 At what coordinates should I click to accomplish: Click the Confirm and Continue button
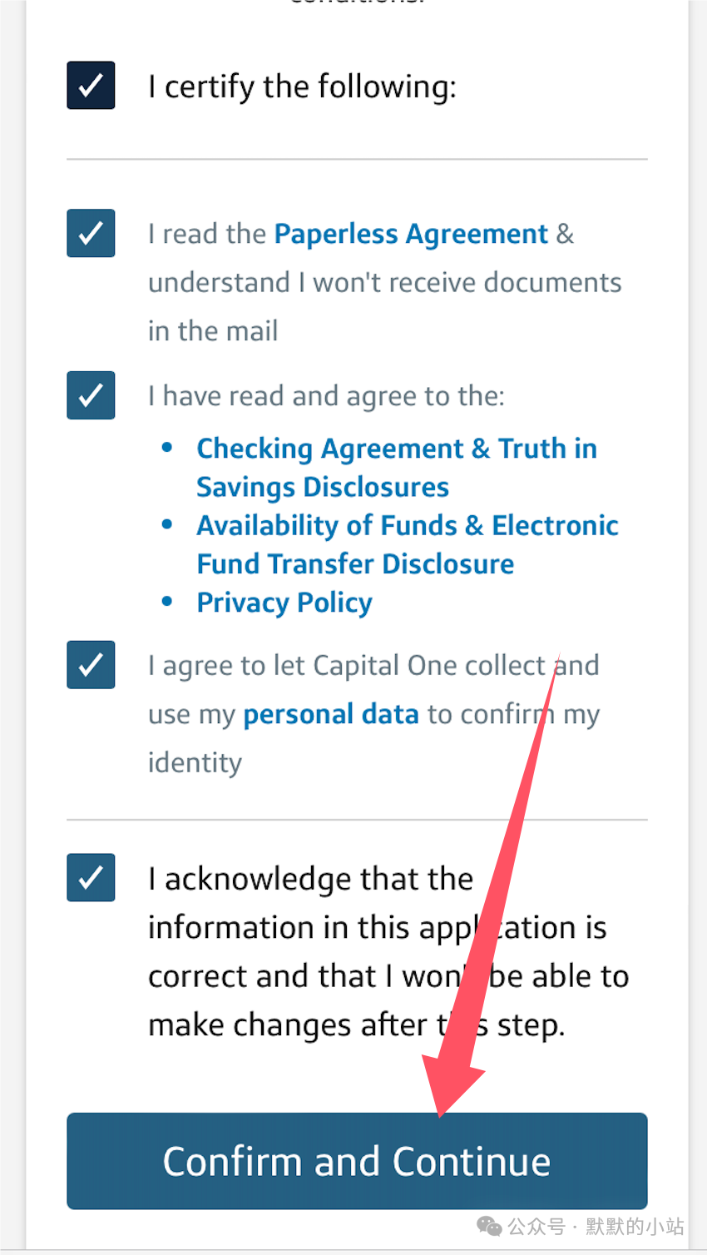(x=357, y=1161)
